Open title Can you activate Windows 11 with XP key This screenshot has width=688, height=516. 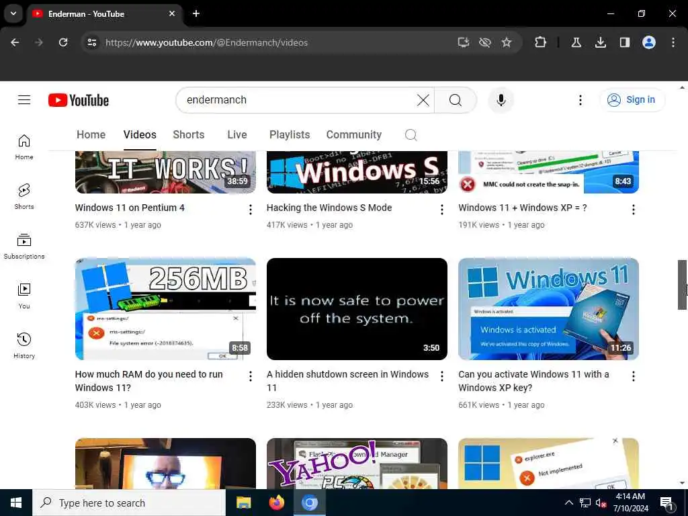tap(533, 381)
